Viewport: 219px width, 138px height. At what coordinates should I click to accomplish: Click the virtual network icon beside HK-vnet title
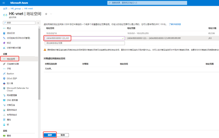5,15
